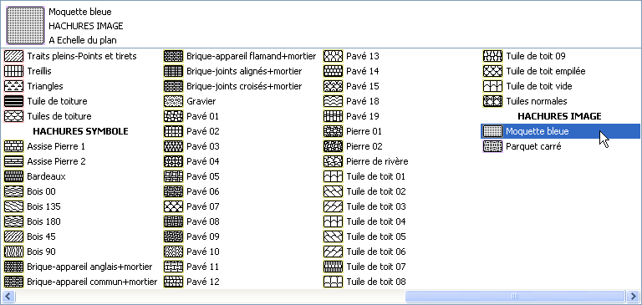642x305 pixels.
Task: Select the Tuile de toit 09 icon
Action: (x=492, y=56)
